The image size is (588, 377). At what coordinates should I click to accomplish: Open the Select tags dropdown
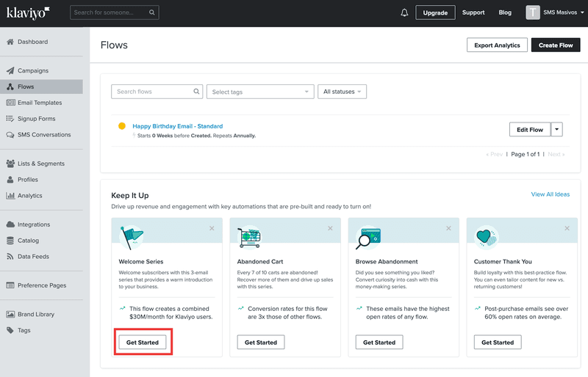261,92
